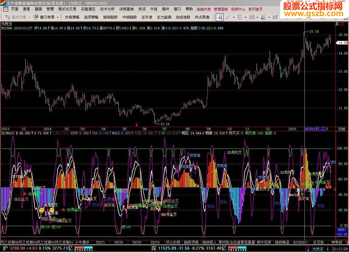Image resolution: width=349 pixels, height=253 pixels.
Task: Open the 基本行情 dropdown arrow
Action: 29,17
